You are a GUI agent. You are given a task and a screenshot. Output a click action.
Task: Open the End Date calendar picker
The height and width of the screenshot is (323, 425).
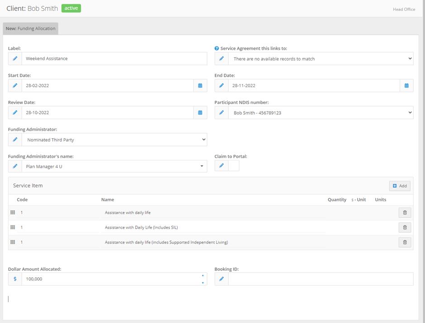click(x=406, y=85)
